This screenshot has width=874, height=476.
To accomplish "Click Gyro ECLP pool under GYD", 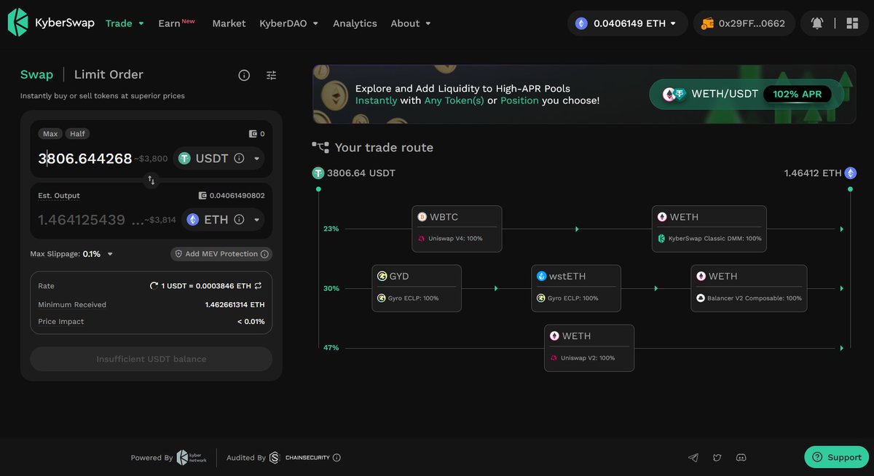I will 408,298.
